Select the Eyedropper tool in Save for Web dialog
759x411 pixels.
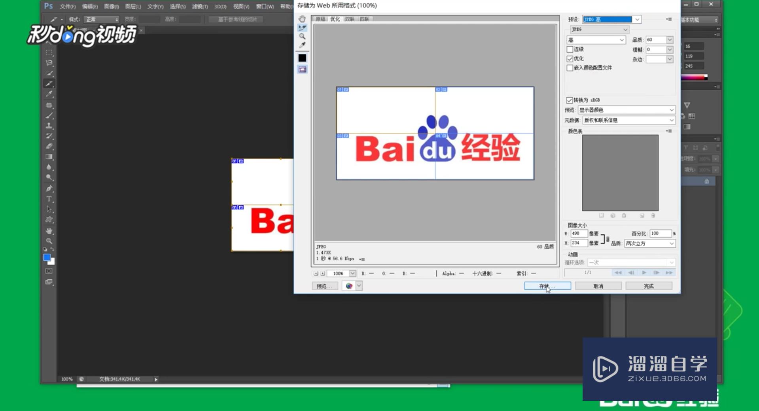(302, 45)
